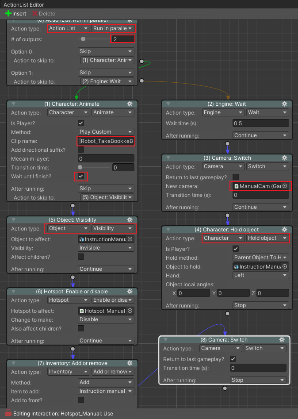
Task: Click output socket below (8) Camera: Switch node
Action: click(225, 388)
